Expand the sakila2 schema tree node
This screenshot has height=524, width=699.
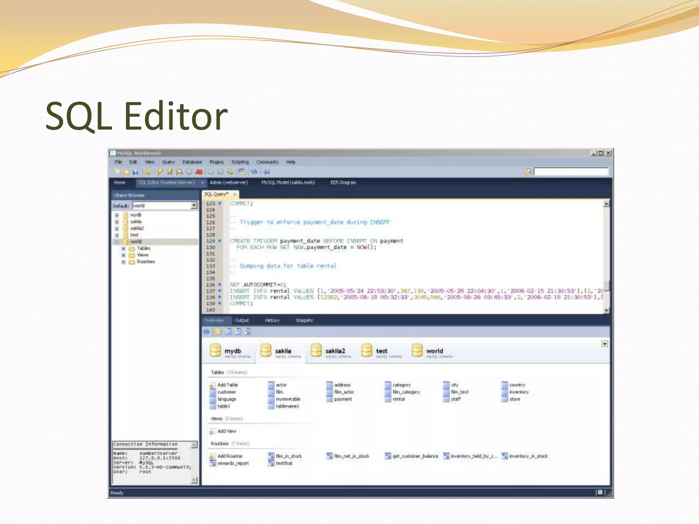(117, 229)
